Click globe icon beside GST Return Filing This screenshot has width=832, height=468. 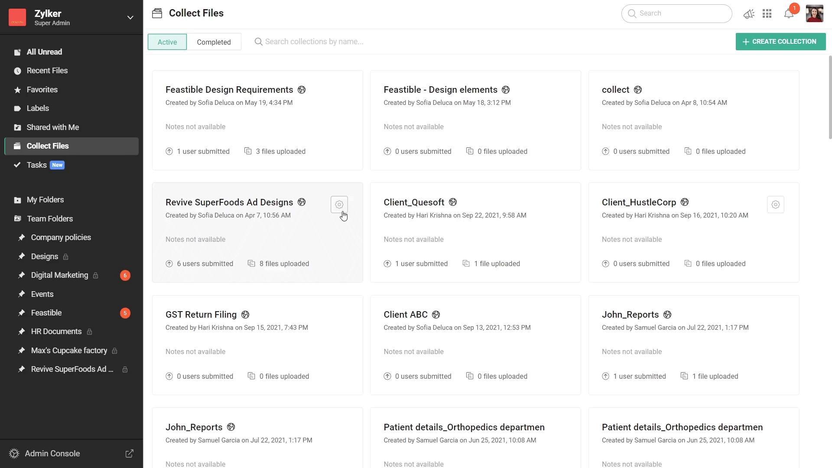pyautogui.click(x=245, y=315)
